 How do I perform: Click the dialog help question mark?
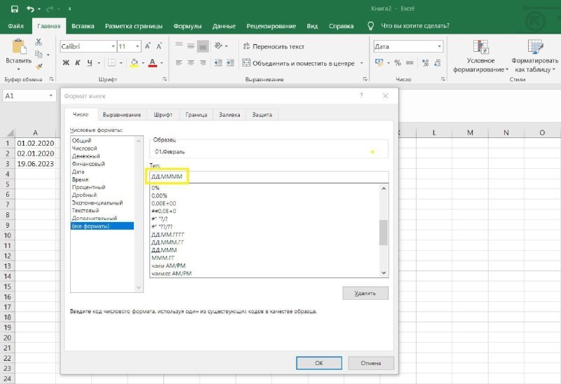(x=361, y=95)
